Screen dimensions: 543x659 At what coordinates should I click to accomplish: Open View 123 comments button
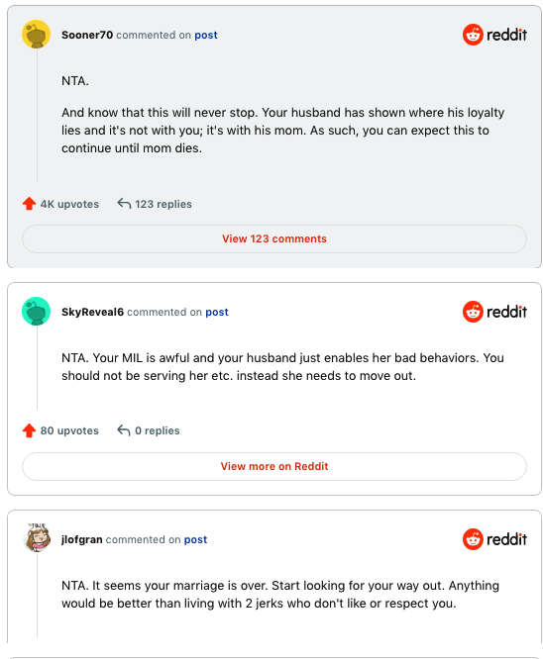pyautogui.click(x=274, y=238)
